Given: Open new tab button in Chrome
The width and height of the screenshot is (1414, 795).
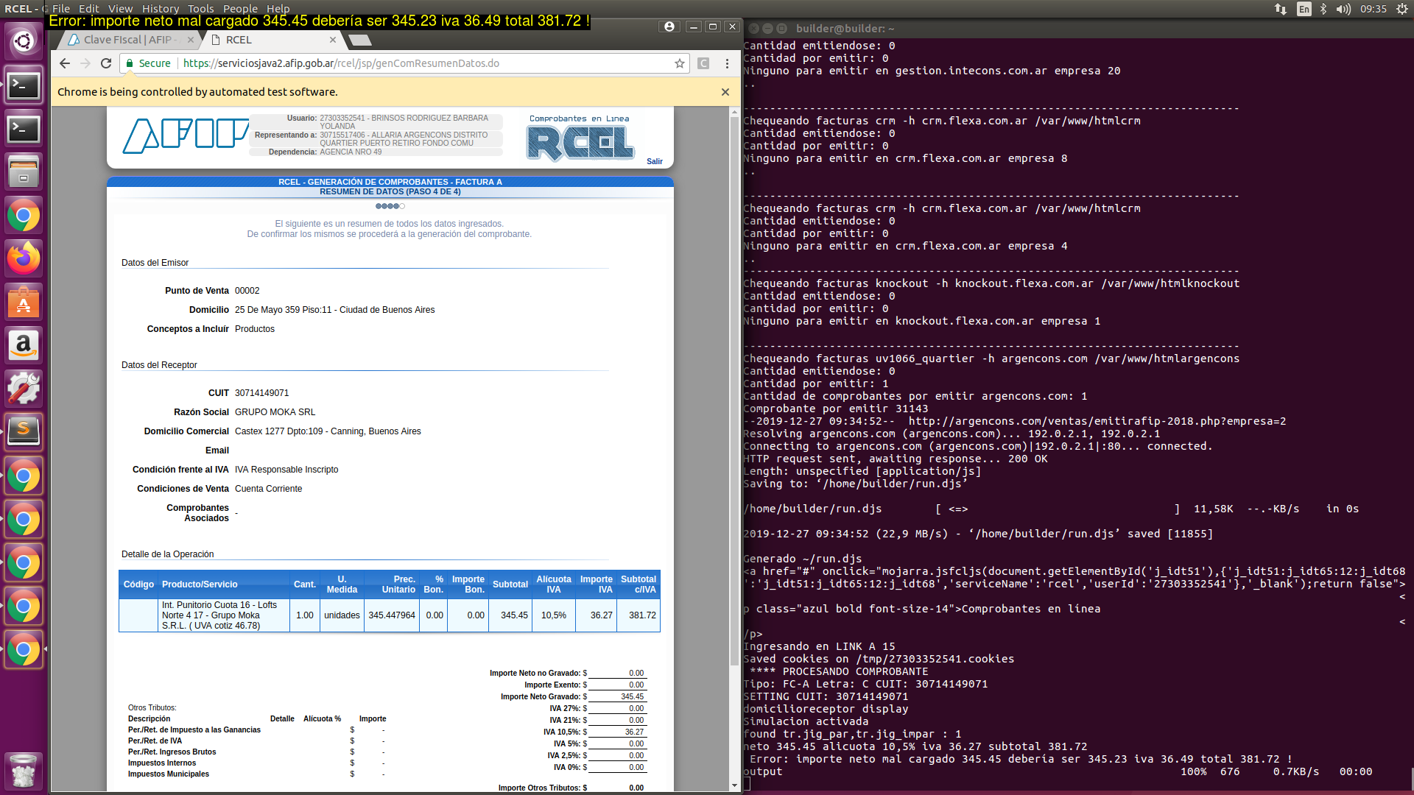Looking at the screenshot, I should (359, 40).
